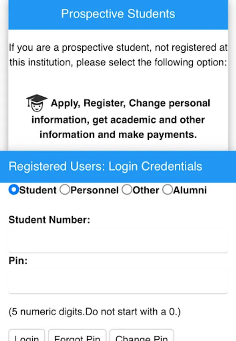The image size is (236, 341).
Task: Click the word Personnel label text
Action: pyautogui.click(x=94, y=190)
